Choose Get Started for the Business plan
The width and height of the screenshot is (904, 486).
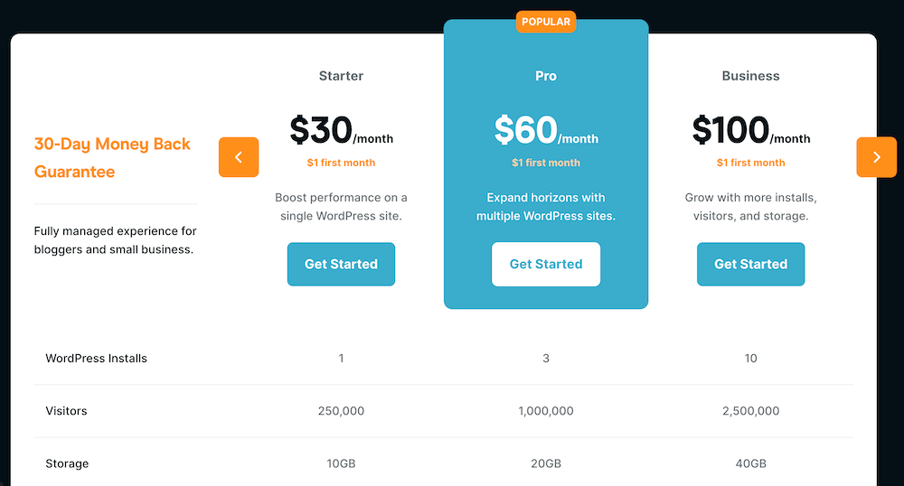[x=750, y=264]
